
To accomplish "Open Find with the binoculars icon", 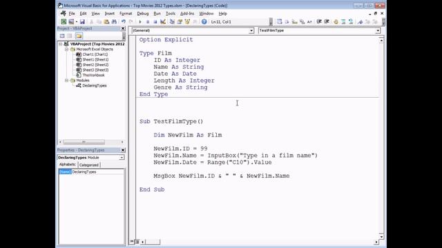I will point(114,21).
